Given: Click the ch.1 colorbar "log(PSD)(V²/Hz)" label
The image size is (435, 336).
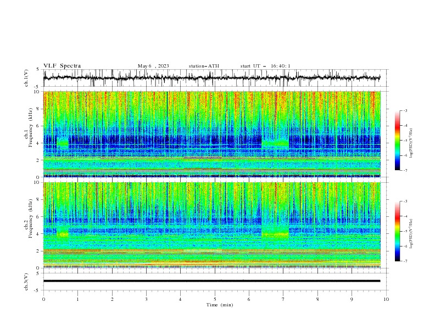Looking at the screenshot, I should coord(411,143).
